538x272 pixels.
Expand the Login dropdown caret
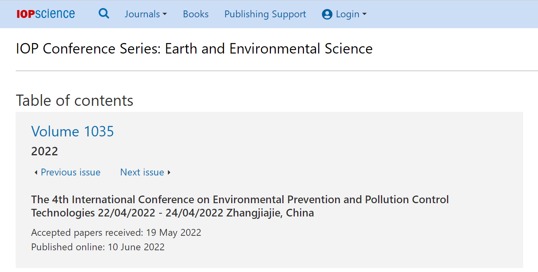tap(364, 14)
